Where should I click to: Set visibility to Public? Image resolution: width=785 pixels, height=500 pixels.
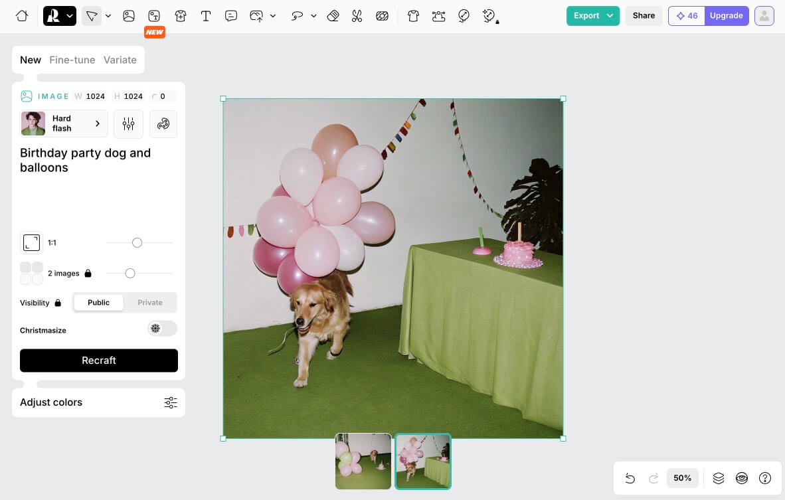98,303
